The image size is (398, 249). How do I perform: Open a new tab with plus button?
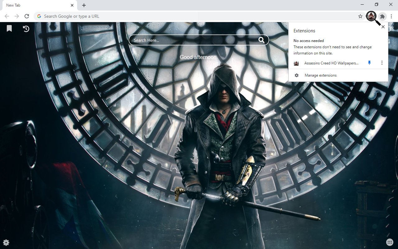pos(84,5)
